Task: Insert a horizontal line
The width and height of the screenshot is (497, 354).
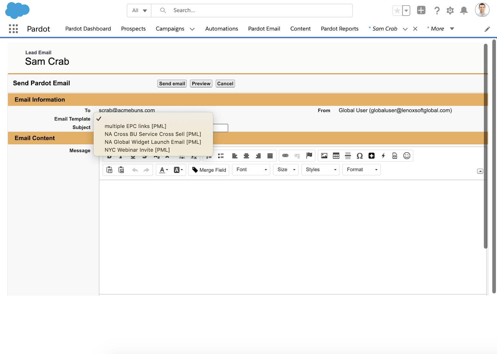Action: [x=348, y=156]
